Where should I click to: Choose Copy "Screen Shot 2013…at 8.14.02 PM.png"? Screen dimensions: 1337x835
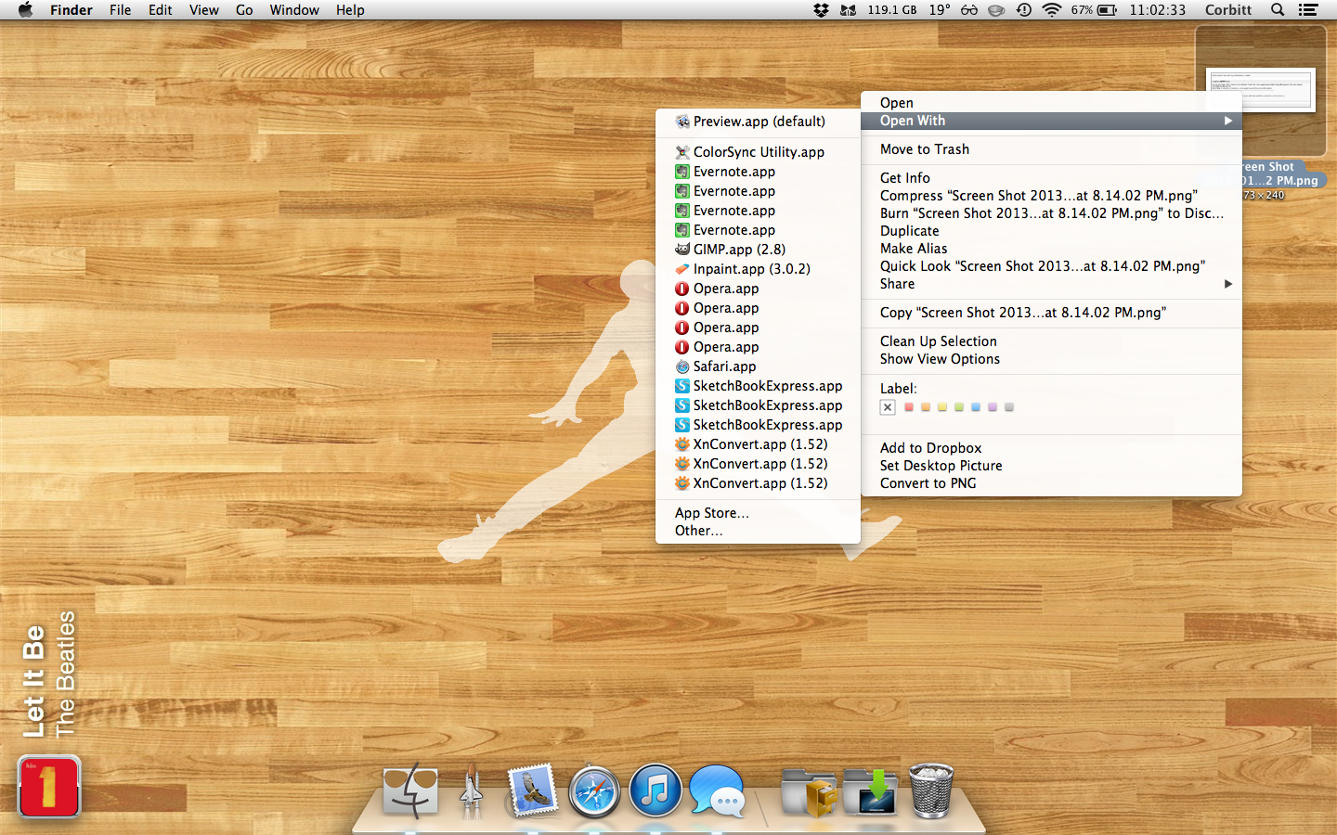(x=1051, y=313)
